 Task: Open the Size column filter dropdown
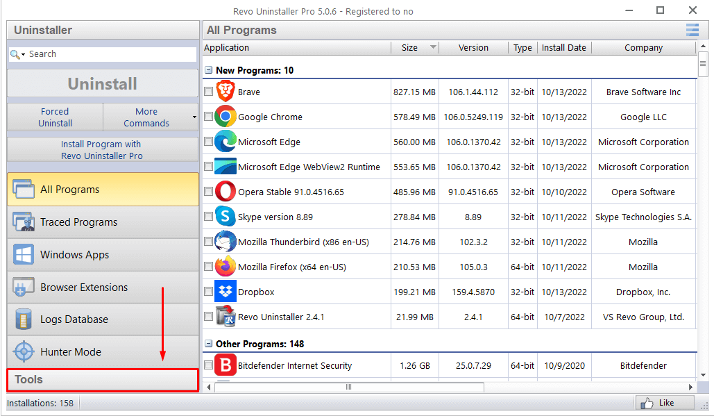[434, 47]
